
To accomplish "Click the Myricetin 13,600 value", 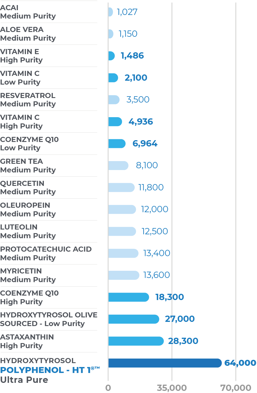I will (157, 275).
